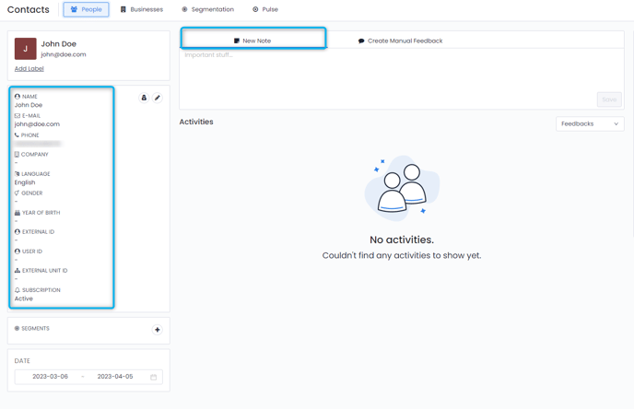Click the person icon beside the edit pencil

point(144,98)
